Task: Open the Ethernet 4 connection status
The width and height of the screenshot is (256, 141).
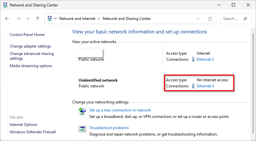Action: [205, 86]
